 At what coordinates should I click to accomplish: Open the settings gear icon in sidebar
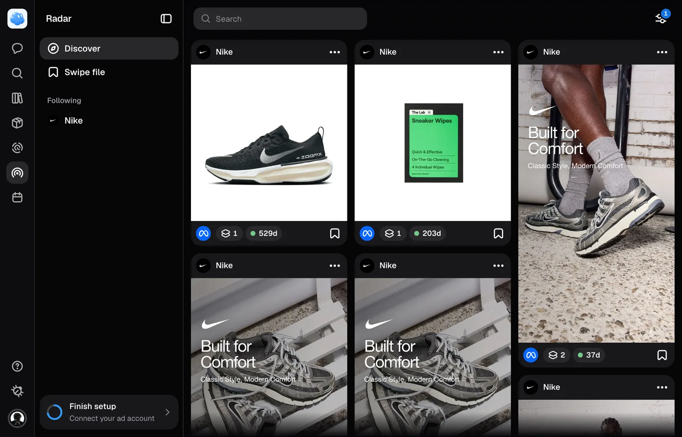coord(17,391)
